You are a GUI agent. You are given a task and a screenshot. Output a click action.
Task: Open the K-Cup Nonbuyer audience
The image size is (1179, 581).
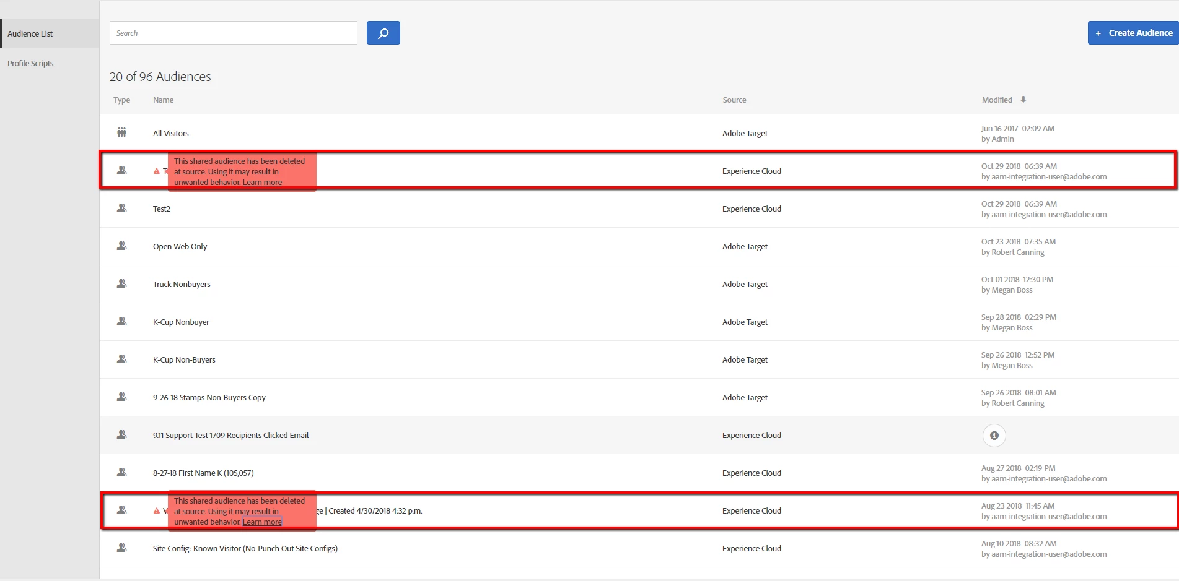click(181, 322)
